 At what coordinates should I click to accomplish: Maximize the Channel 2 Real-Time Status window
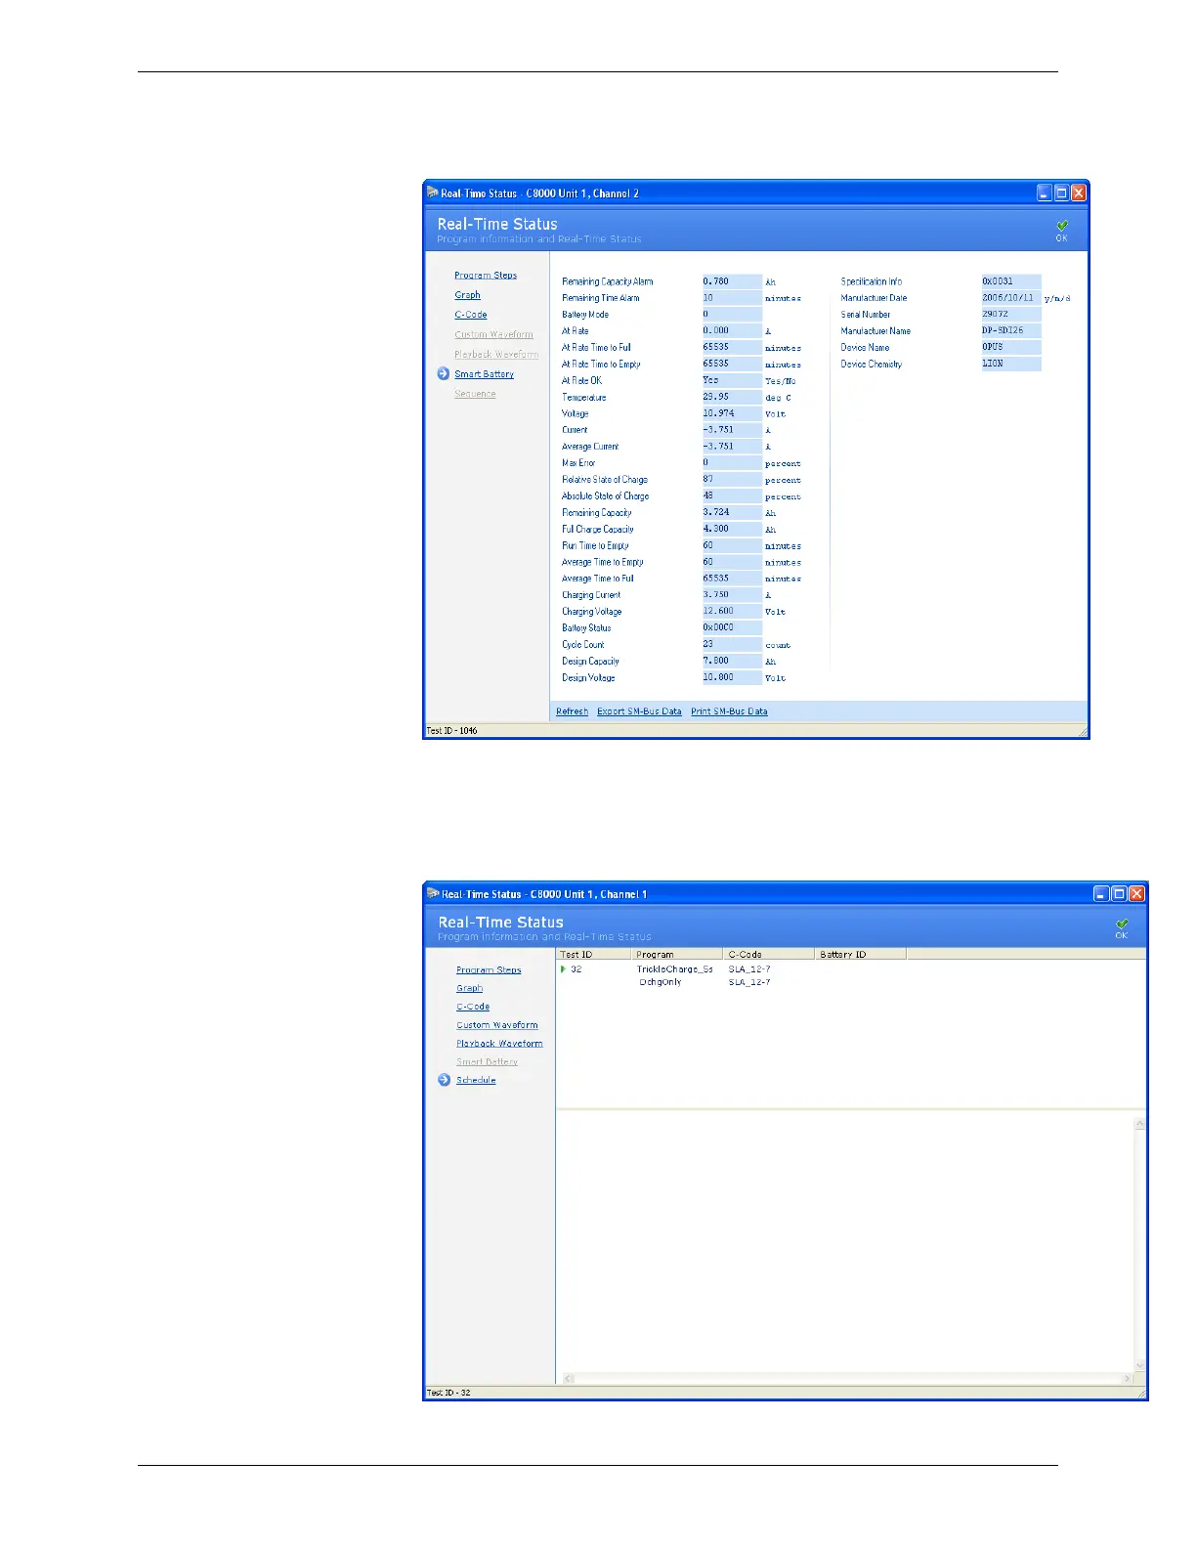[x=1061, y=193]
